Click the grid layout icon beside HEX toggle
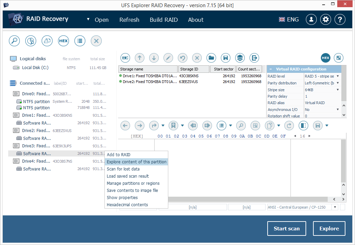The width and height of the screenshot is (355, 245). [x=339, y=58]
